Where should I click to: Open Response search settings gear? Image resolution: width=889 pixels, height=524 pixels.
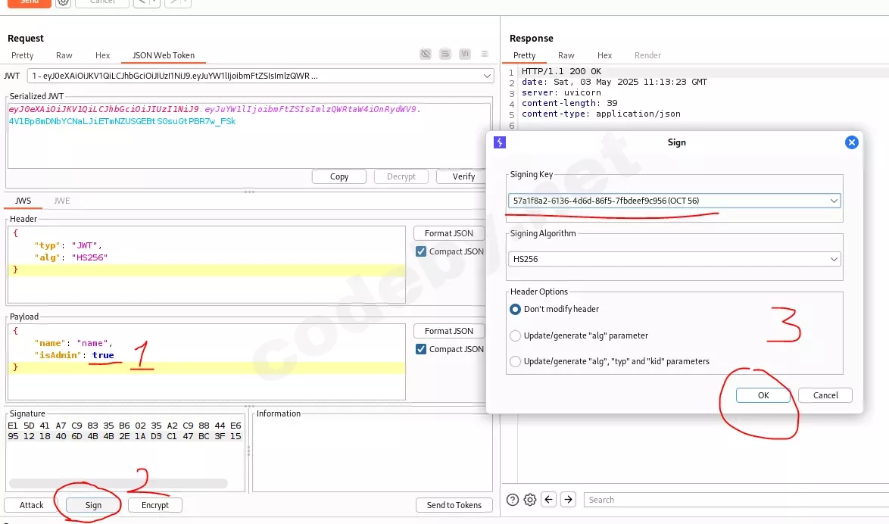tap(530, 500)
